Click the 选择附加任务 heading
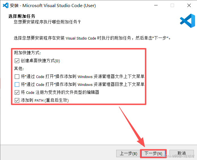The image size is (197, 160). [22, 16]
